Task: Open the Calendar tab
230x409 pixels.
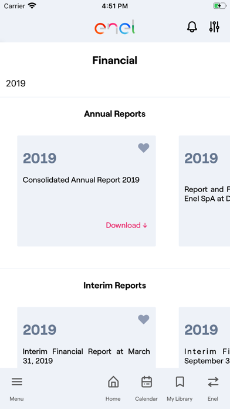Action: click(x=146, y=388)
